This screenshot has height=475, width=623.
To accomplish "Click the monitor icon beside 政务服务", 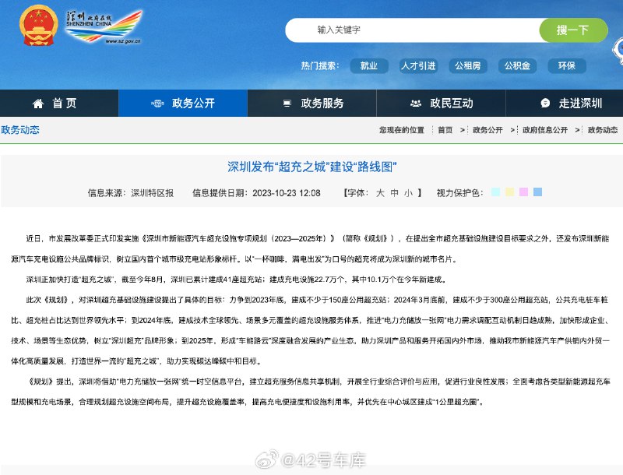I will (287, 104).
